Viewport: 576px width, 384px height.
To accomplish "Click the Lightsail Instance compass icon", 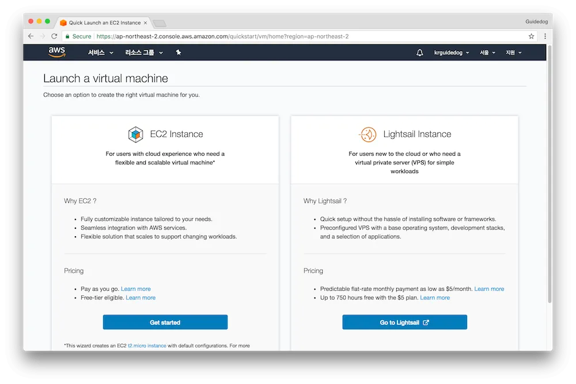I will 367,135.
